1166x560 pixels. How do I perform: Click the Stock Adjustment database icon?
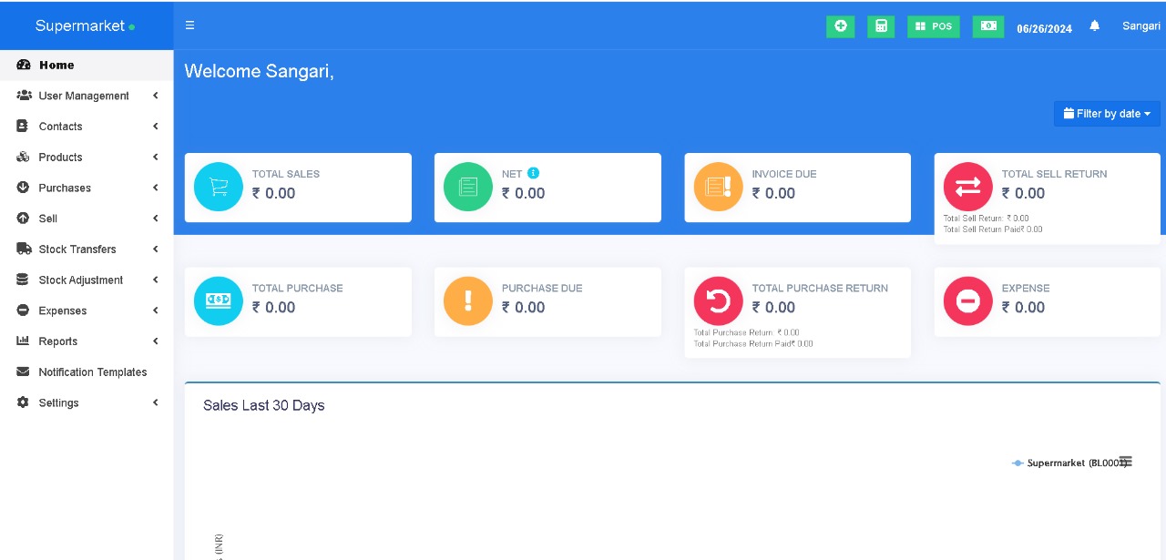tap(23, 280)
